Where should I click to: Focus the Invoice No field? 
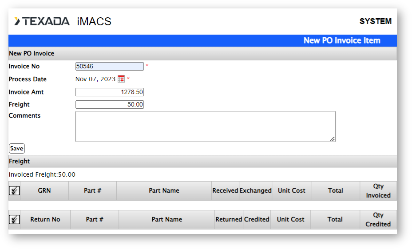coord(110,66)
